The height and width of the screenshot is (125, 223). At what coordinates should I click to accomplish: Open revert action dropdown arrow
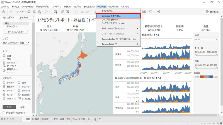click(25, 12)
